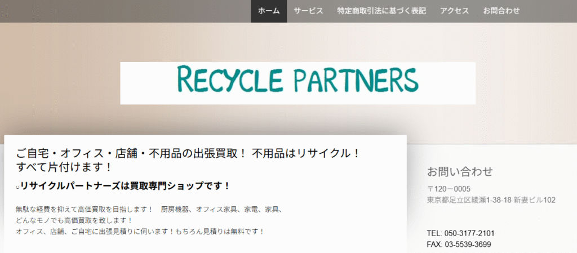Open the ホーム navigation tab
This screenshot has width=577, height=253.
tap(269, 11)
